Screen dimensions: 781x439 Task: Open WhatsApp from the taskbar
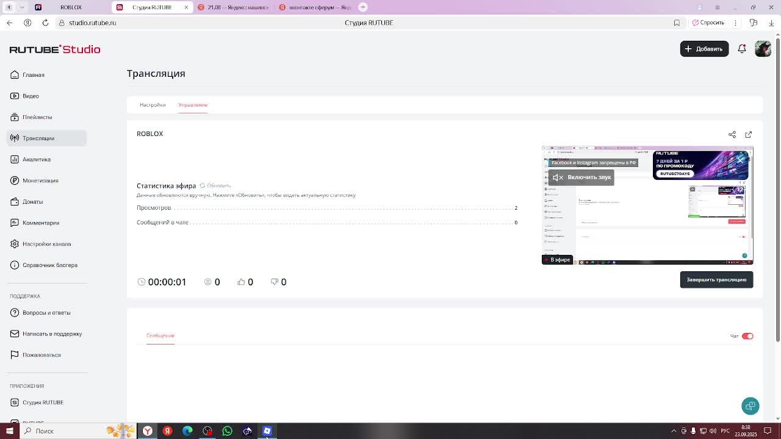coord(227,431)
